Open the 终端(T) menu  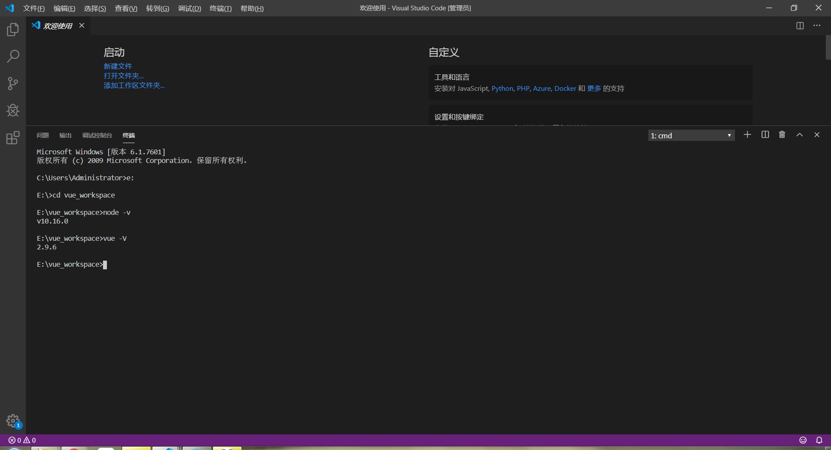[x=221, y=8]
